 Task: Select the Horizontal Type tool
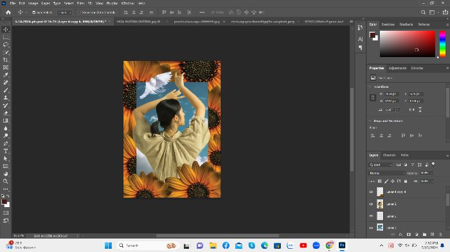[x=6, y=151]
